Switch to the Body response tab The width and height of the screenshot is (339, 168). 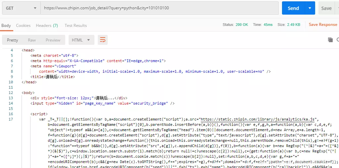pyautogui.click(x=6, y=26)
